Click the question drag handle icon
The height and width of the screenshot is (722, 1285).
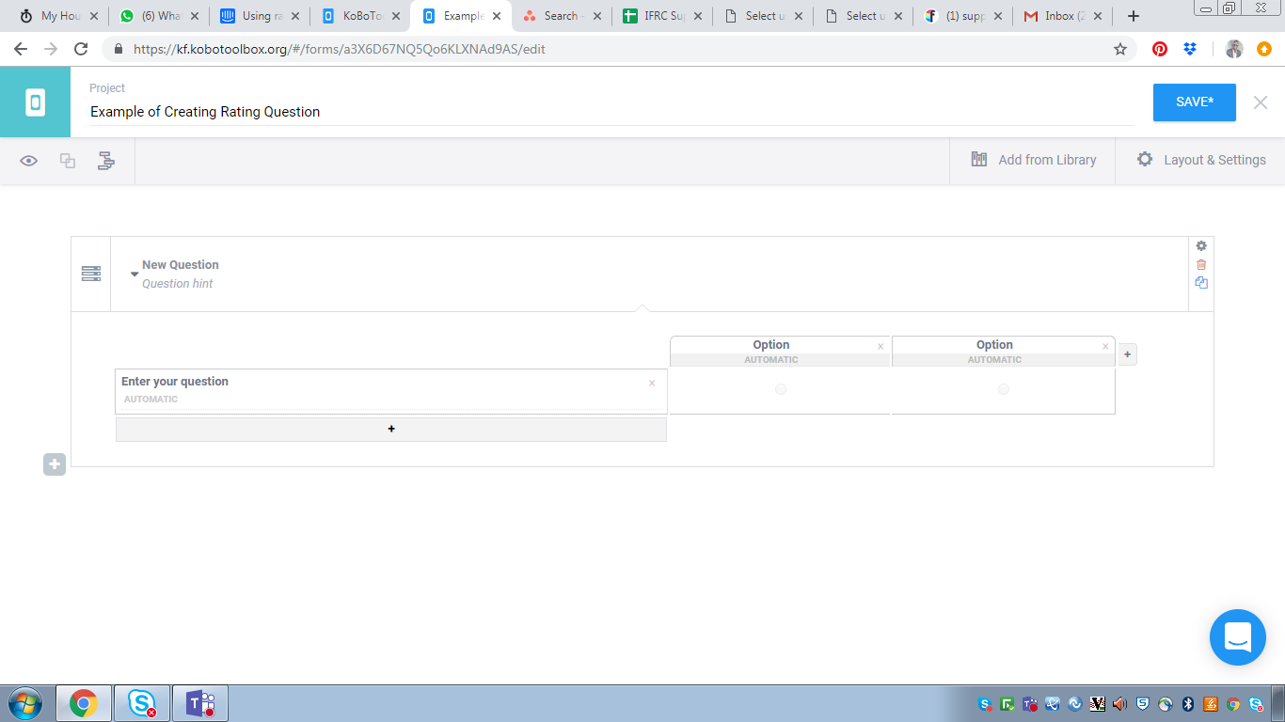(x=91, y=274)
